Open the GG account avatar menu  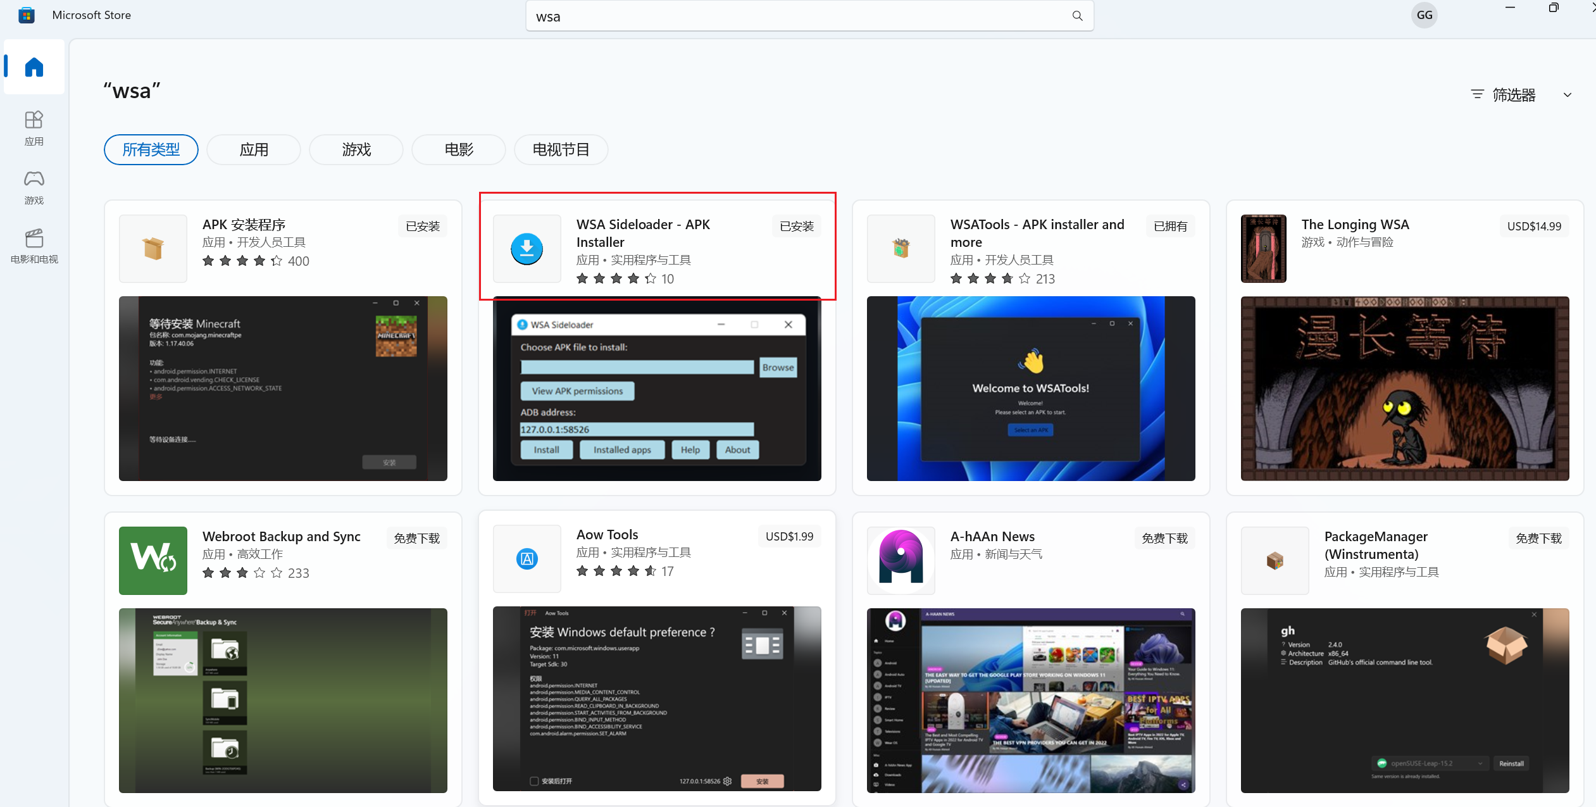(1424, 15)
